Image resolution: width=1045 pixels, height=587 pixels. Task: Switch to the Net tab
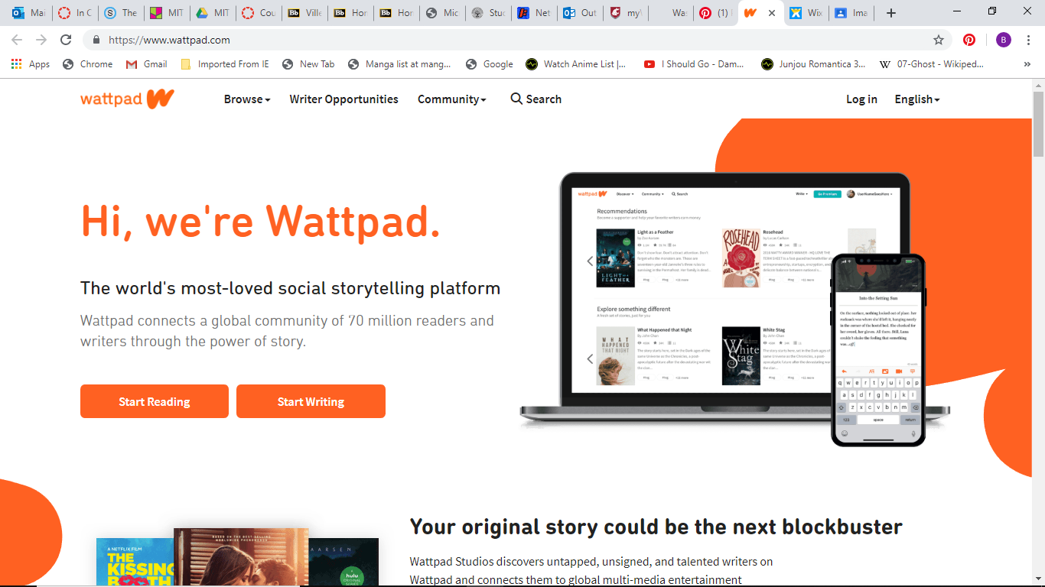(533, 13)
